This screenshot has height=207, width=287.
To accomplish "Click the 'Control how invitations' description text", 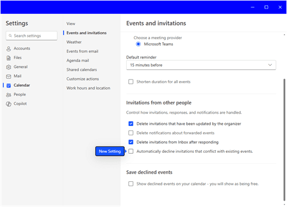I will point(184,112).
